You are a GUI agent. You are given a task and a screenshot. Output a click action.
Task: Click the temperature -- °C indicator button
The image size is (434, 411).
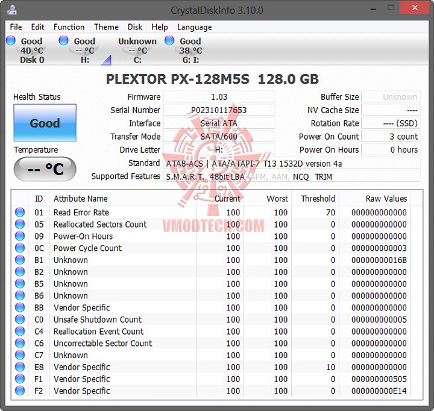coord(45,169)
